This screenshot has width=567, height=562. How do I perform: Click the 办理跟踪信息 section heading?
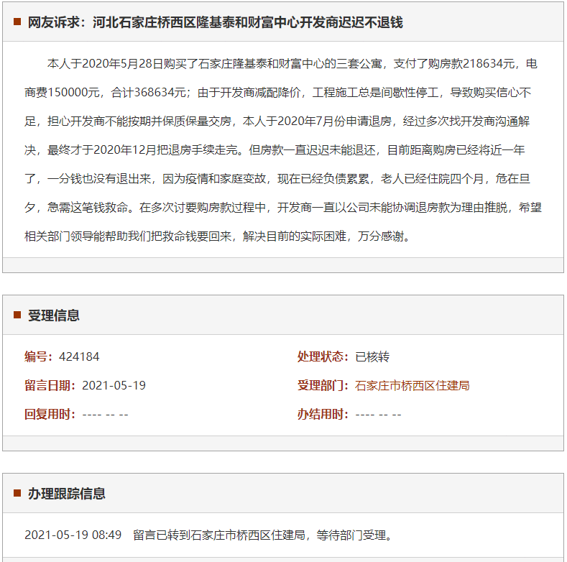tap(67, 494)
